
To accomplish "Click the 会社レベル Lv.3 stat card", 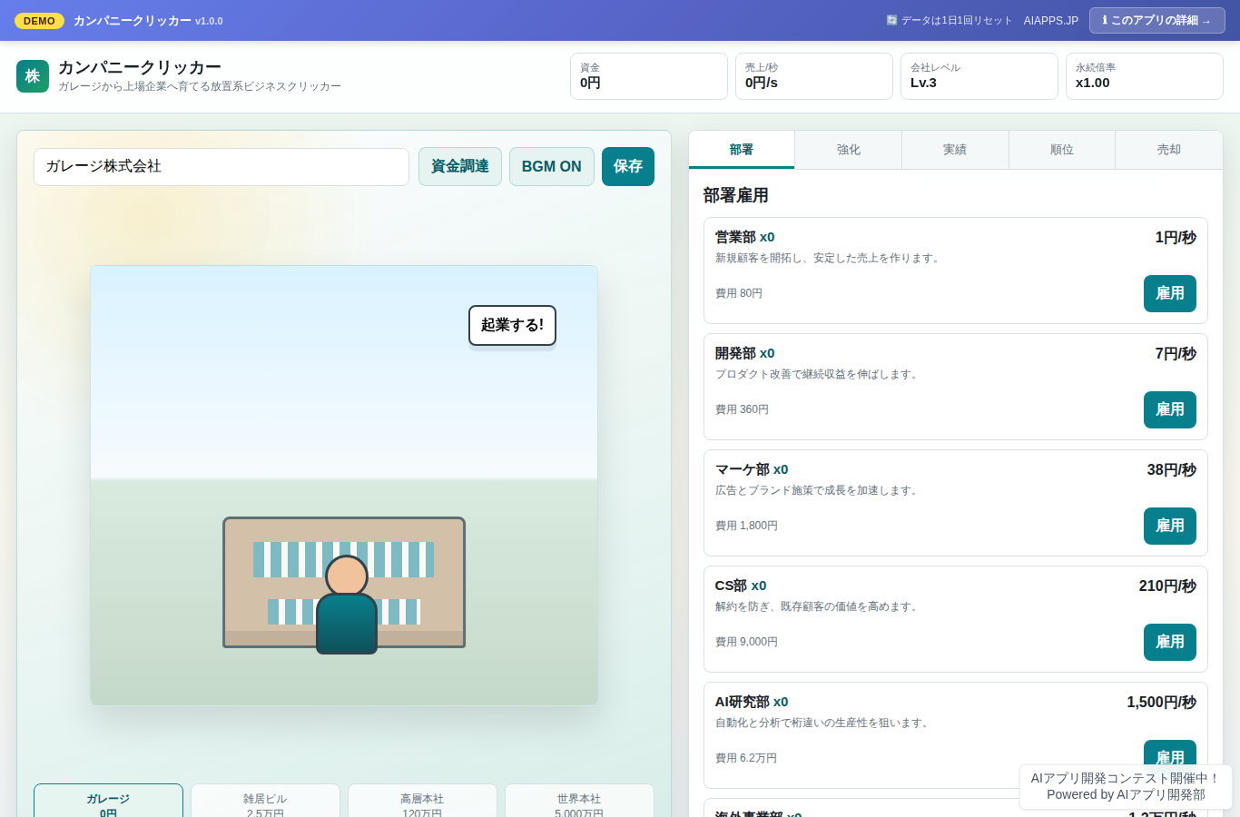I will click(x=979, y=76).
